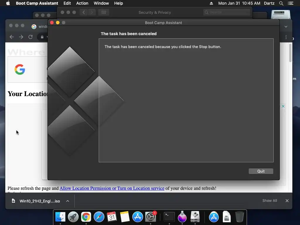Open the Apple menu
Image resolution: width=300 pixels, height=225 pixels.
pos(8,3)
